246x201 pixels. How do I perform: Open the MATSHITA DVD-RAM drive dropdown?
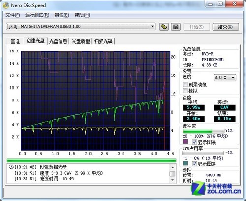point(81,26)
